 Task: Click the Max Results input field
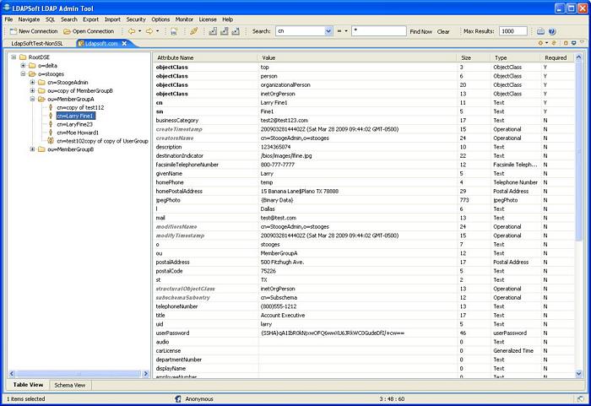point(512,31)
